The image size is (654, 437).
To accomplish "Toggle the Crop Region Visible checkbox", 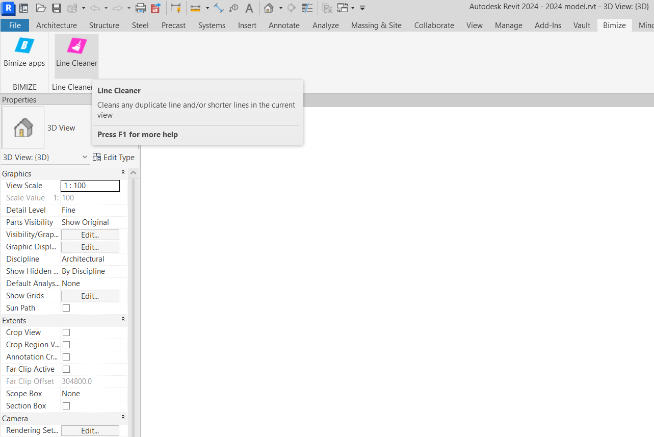I will [66, 345].
